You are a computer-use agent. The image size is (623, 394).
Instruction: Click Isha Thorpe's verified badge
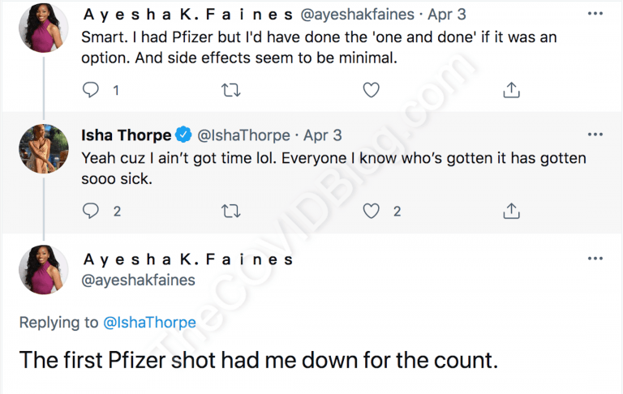point(184,135)
